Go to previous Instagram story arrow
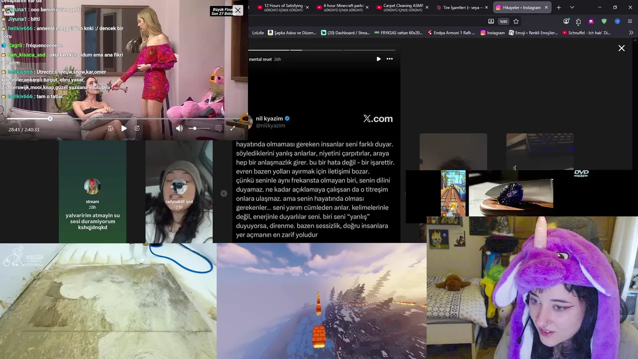This screenshot has height=359, width=638. point(224,193)
